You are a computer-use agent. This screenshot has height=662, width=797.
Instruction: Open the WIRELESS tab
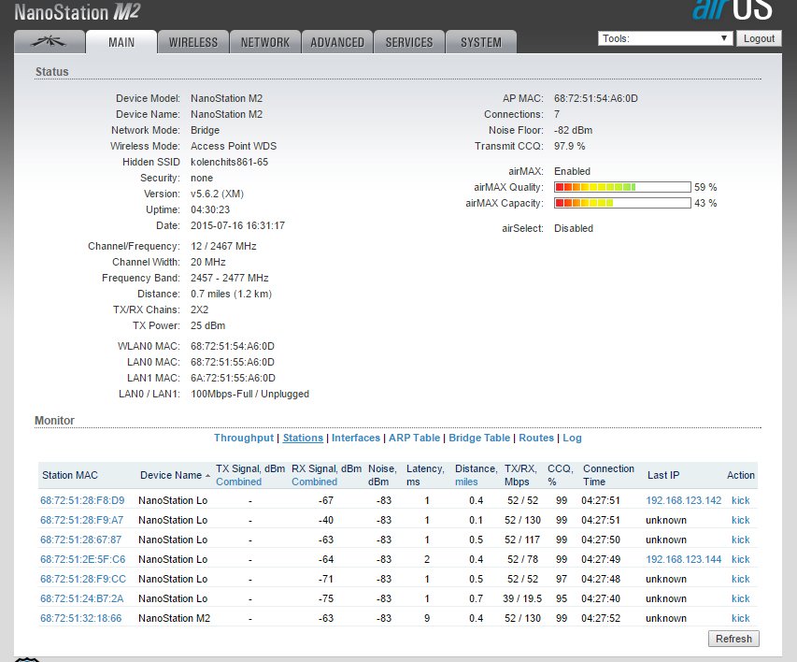[x=193, y=42]
